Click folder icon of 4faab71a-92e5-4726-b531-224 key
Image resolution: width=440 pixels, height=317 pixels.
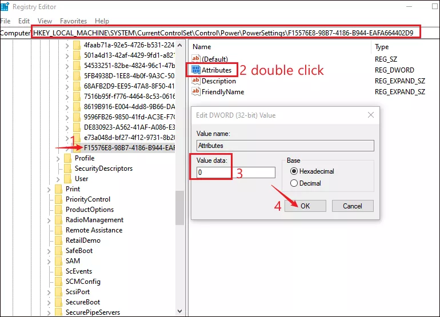tap(77, 45)
